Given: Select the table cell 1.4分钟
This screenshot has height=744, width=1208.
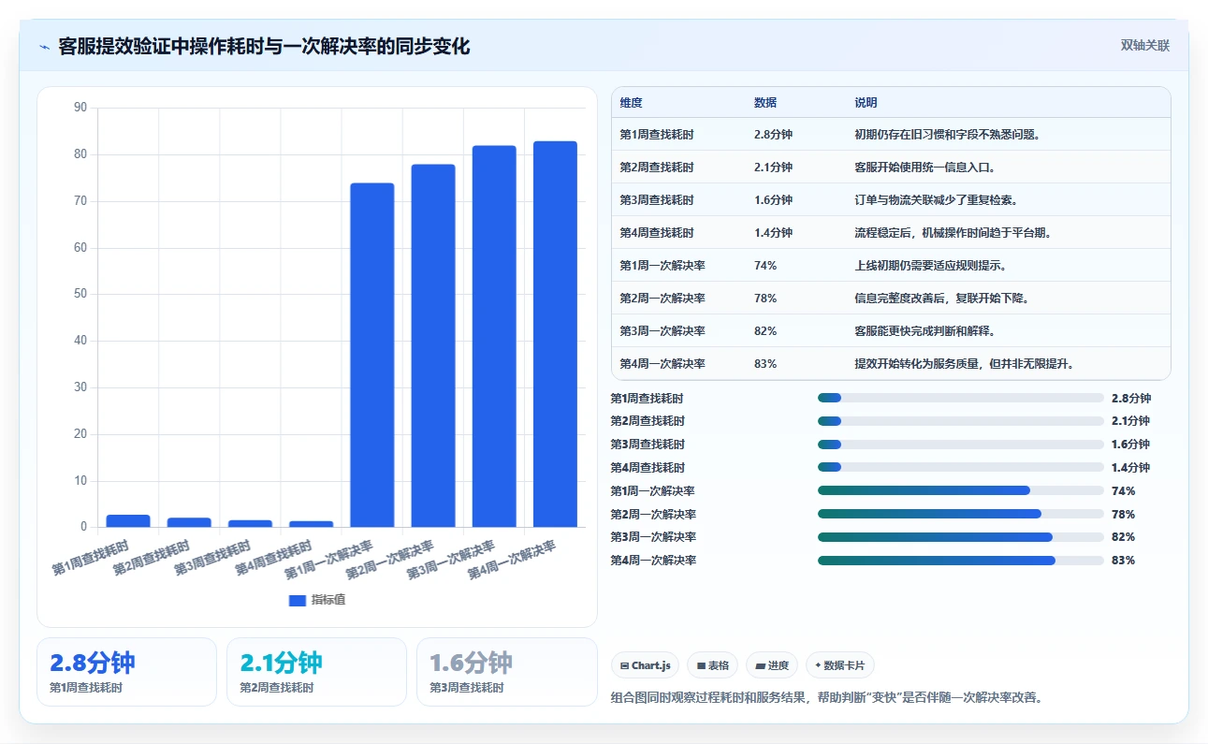Looking at the screenshot, I should [773, 232].
